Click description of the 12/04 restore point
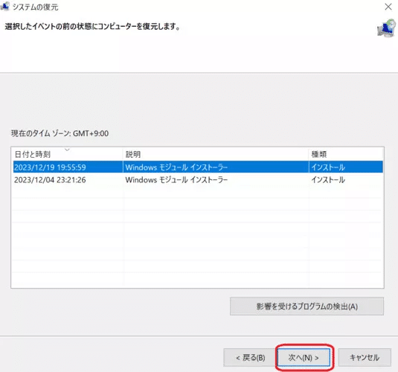 coord(176,180)
